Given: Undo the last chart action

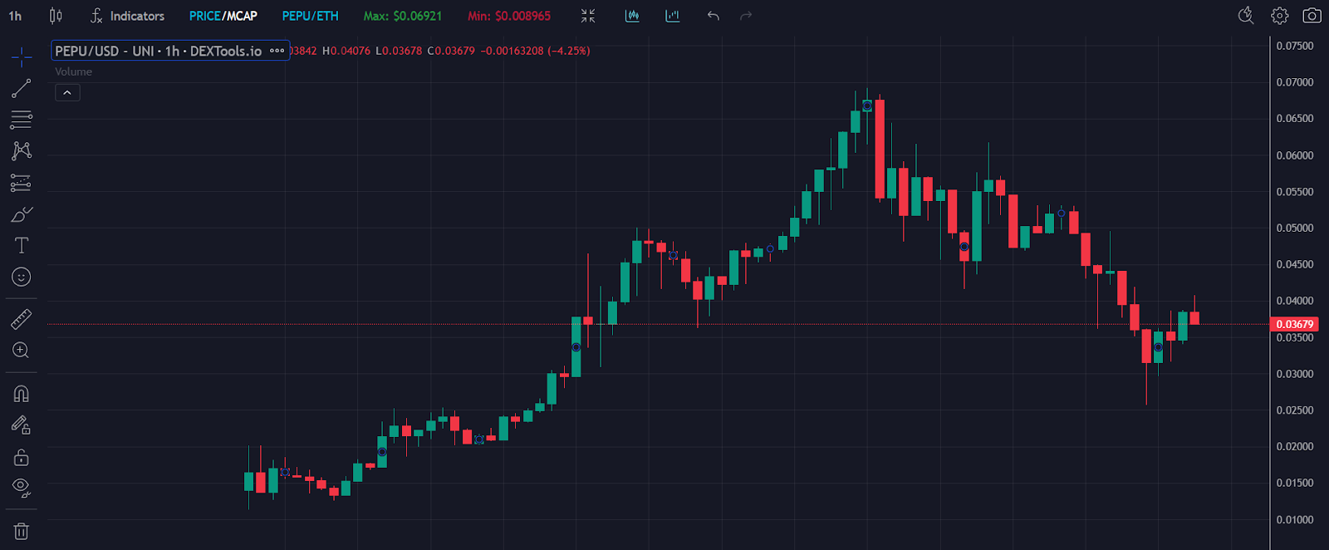Looking at the screenshot, I should click(x=714, y=16).
